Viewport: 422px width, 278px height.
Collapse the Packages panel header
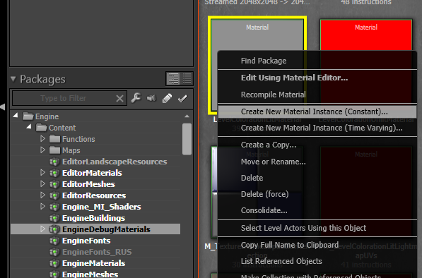(x=13, y=79)
